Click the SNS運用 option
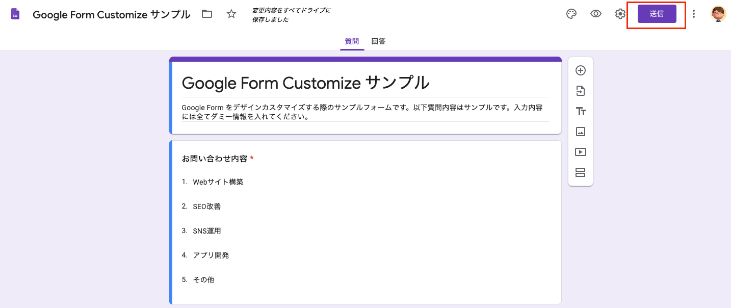 [207, 231]
